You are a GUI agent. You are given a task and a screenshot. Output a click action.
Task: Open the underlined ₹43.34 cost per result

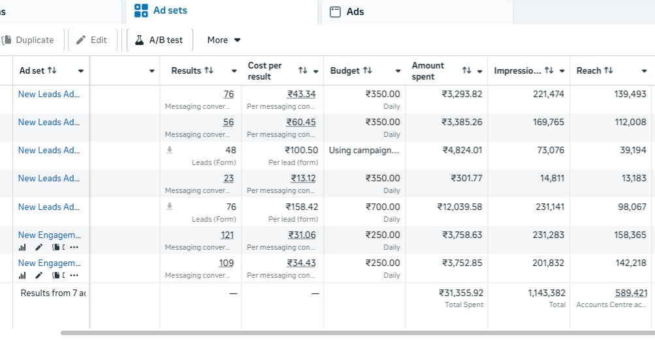[x=301, y=94]
